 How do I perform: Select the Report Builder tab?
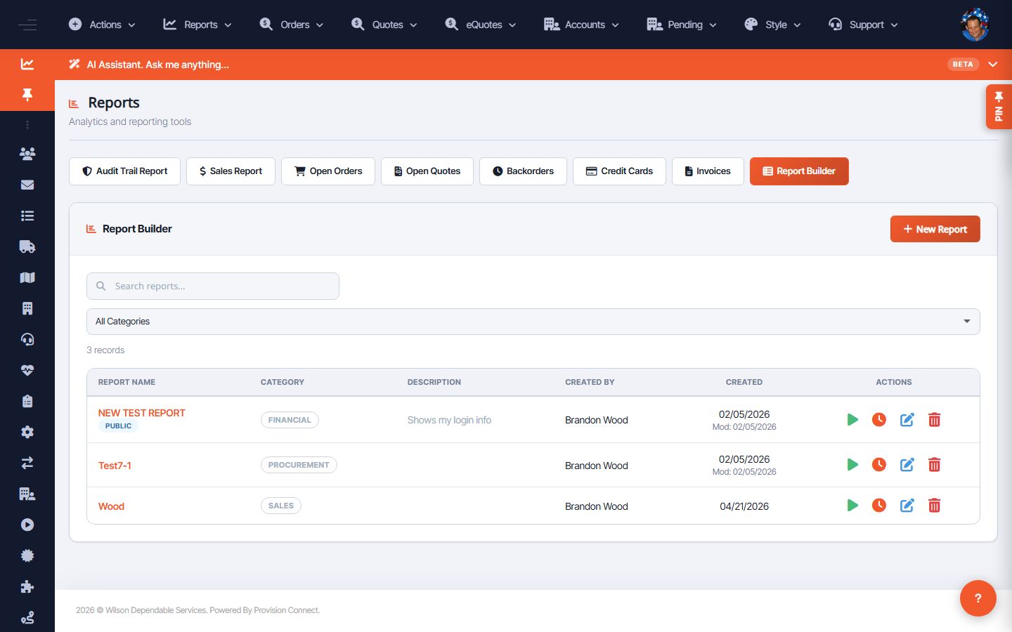799,171
